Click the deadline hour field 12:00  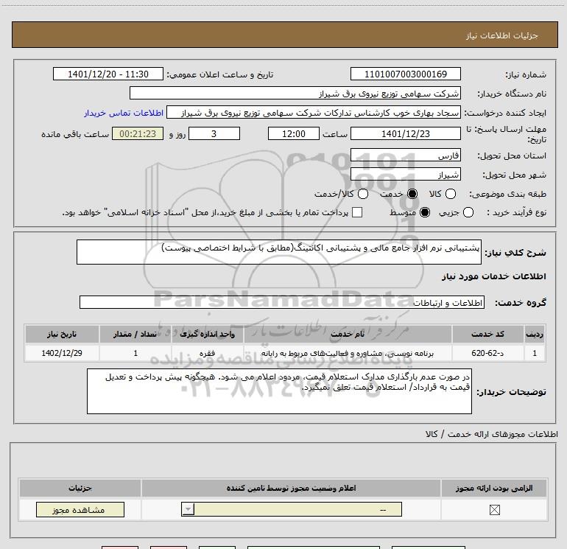[294, 133]
